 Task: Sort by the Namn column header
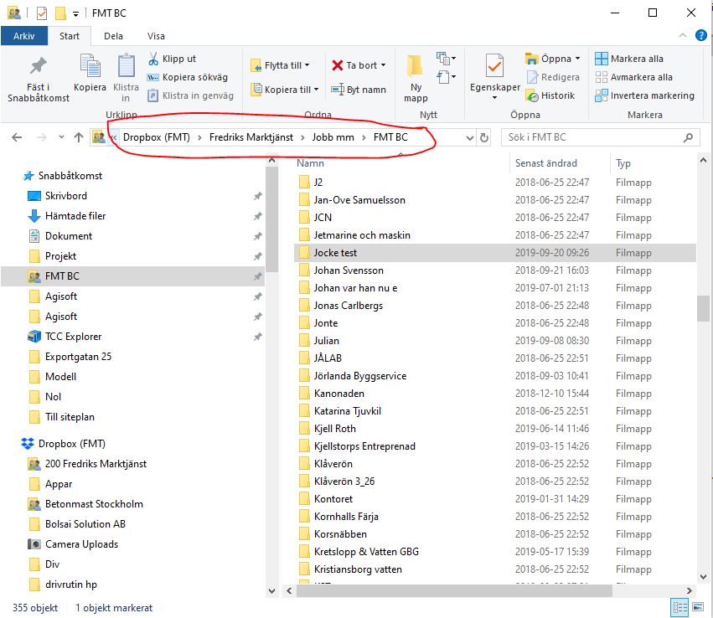311,163
